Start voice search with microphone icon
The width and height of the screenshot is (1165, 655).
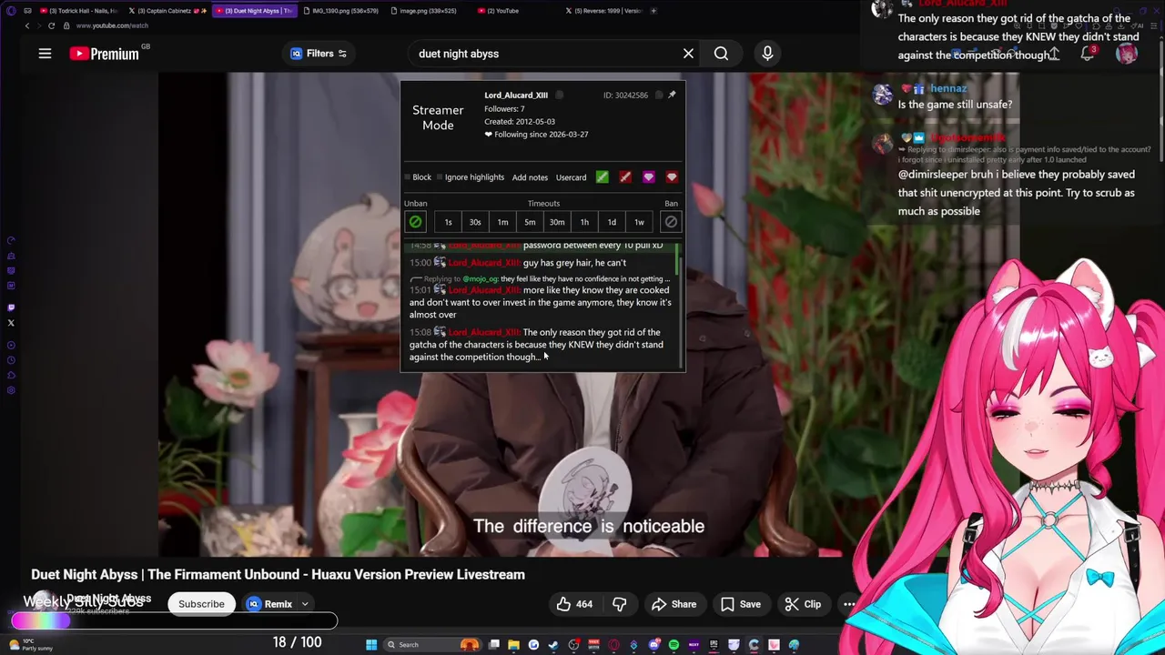pyautogui.click(x=767, y=54)
